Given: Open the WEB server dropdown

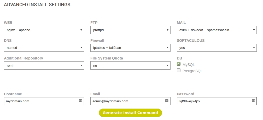Looking at the screenshot, I should (44, 30).
